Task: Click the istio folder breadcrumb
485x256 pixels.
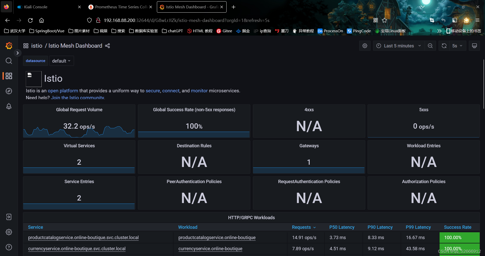Action: coord(37,46)
